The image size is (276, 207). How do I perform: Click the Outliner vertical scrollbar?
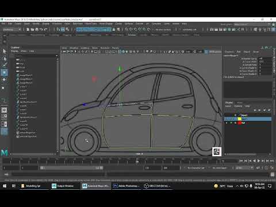click(x=57, y=105)
